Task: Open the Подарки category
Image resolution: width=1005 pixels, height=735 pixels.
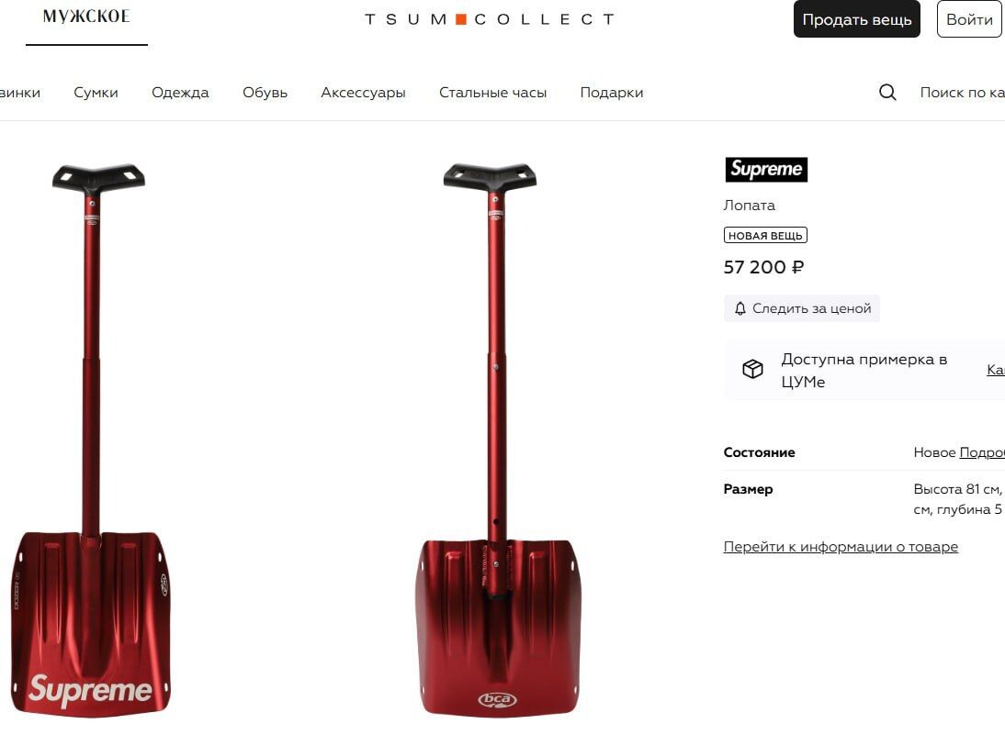Action: (612, 92)
